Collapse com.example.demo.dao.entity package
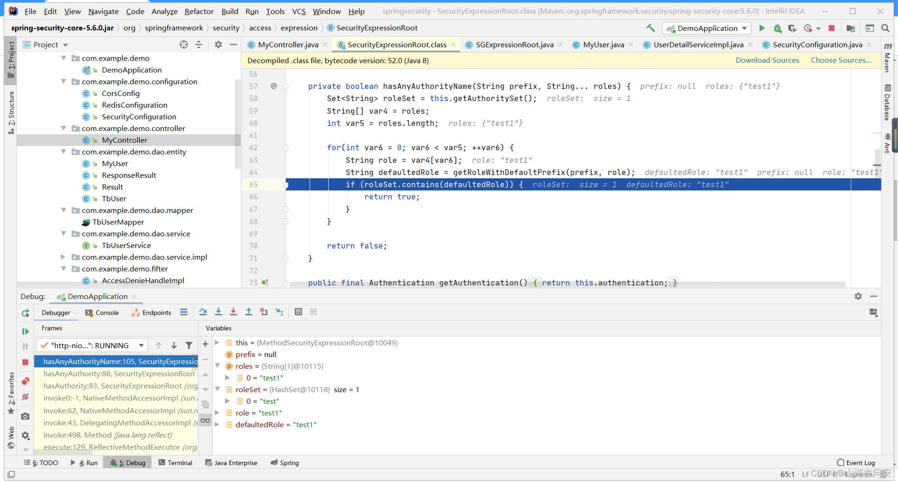 point(64,152)
